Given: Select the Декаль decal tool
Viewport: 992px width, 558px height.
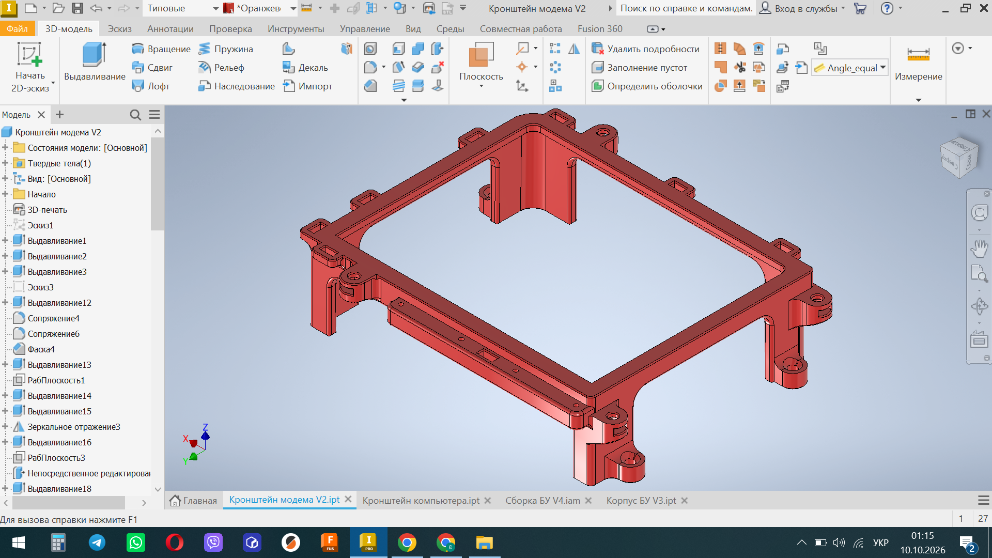Looking at the screenshot, I should 305,68.
